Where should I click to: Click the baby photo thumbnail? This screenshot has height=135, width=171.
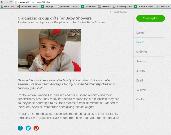tap(49, 50)
